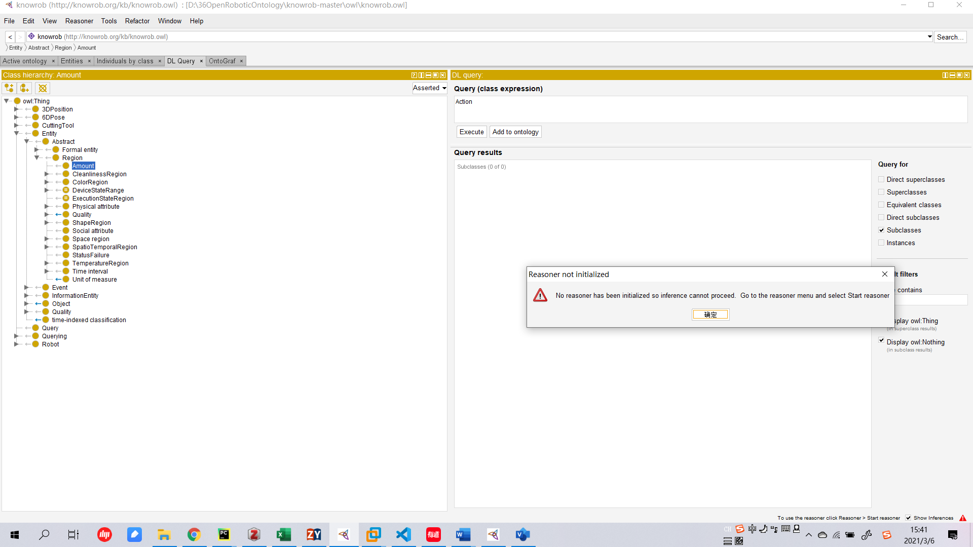
Task: Enable the Direct superclasses checkbox
Action: pyautogui.click(x=881, y=179)
